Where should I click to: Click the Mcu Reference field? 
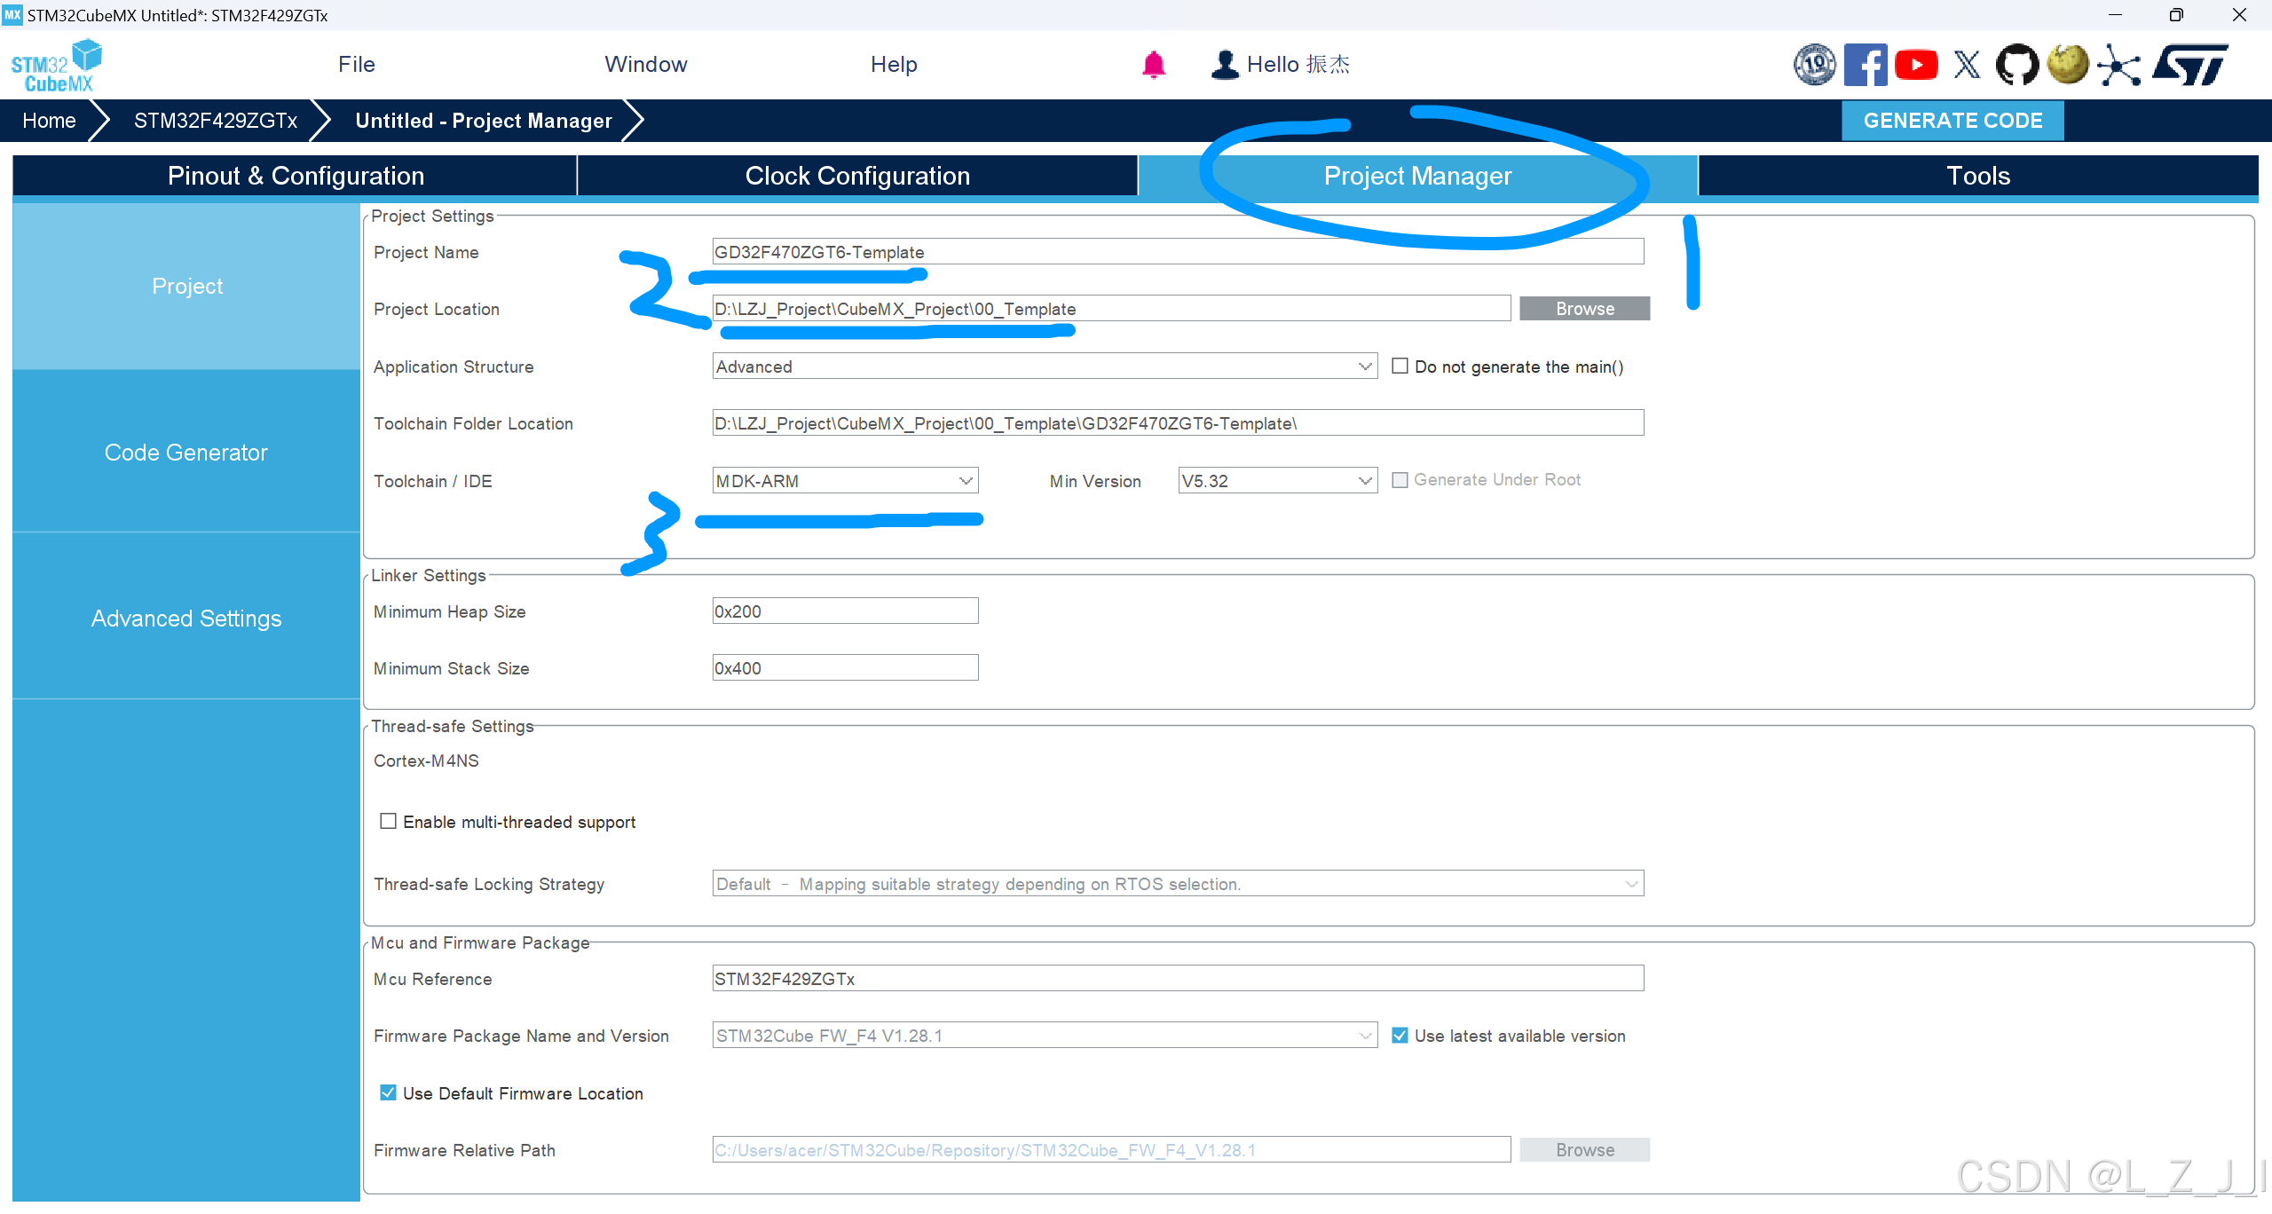pyautogui.click(x=1178, y=979)
